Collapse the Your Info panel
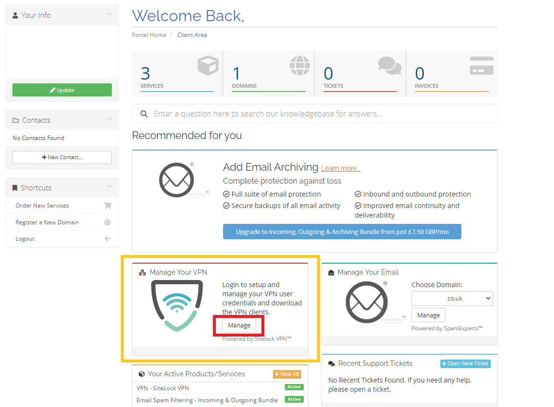 109,15
